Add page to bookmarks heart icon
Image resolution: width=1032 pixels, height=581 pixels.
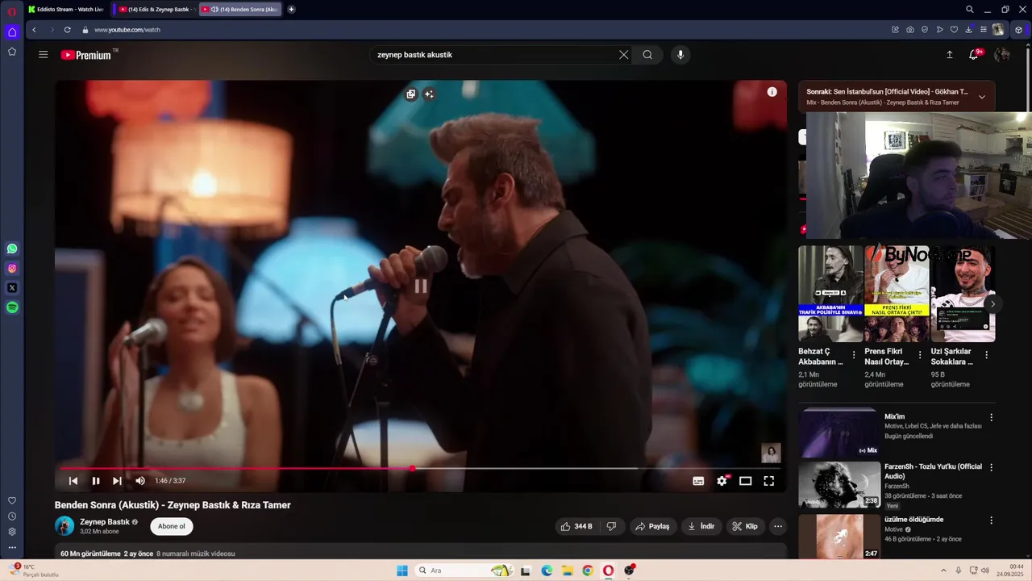pos(954,30)
